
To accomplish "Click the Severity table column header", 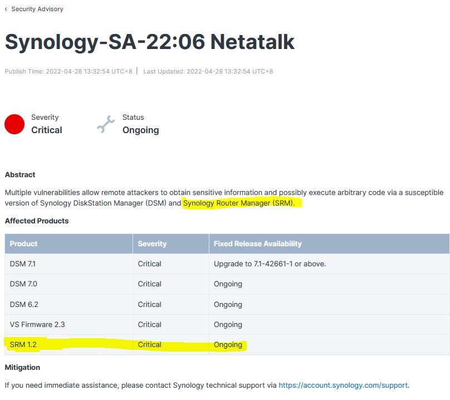I will pos(152,243).
